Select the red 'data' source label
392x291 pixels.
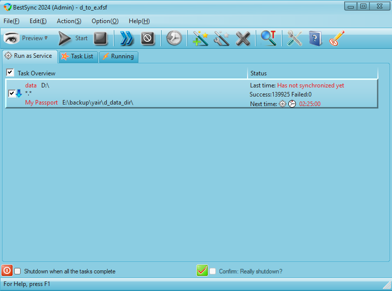click(x=31, y=85)
